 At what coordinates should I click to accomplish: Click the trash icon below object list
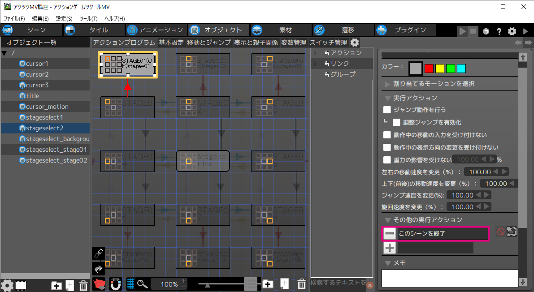(x=83, y=285)
